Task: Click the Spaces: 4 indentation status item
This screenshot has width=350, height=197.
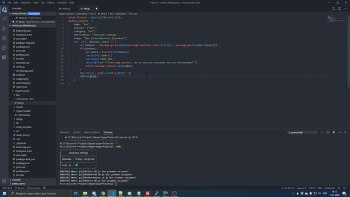Action: coord(301,188)
